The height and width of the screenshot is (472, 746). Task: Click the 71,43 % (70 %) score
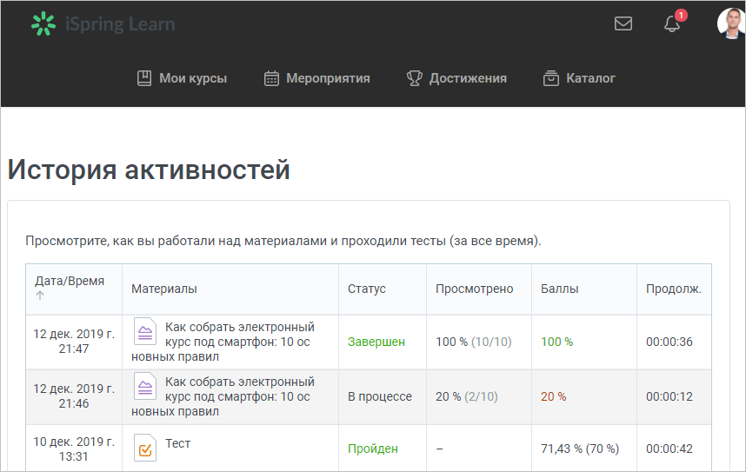click(580, 449)
